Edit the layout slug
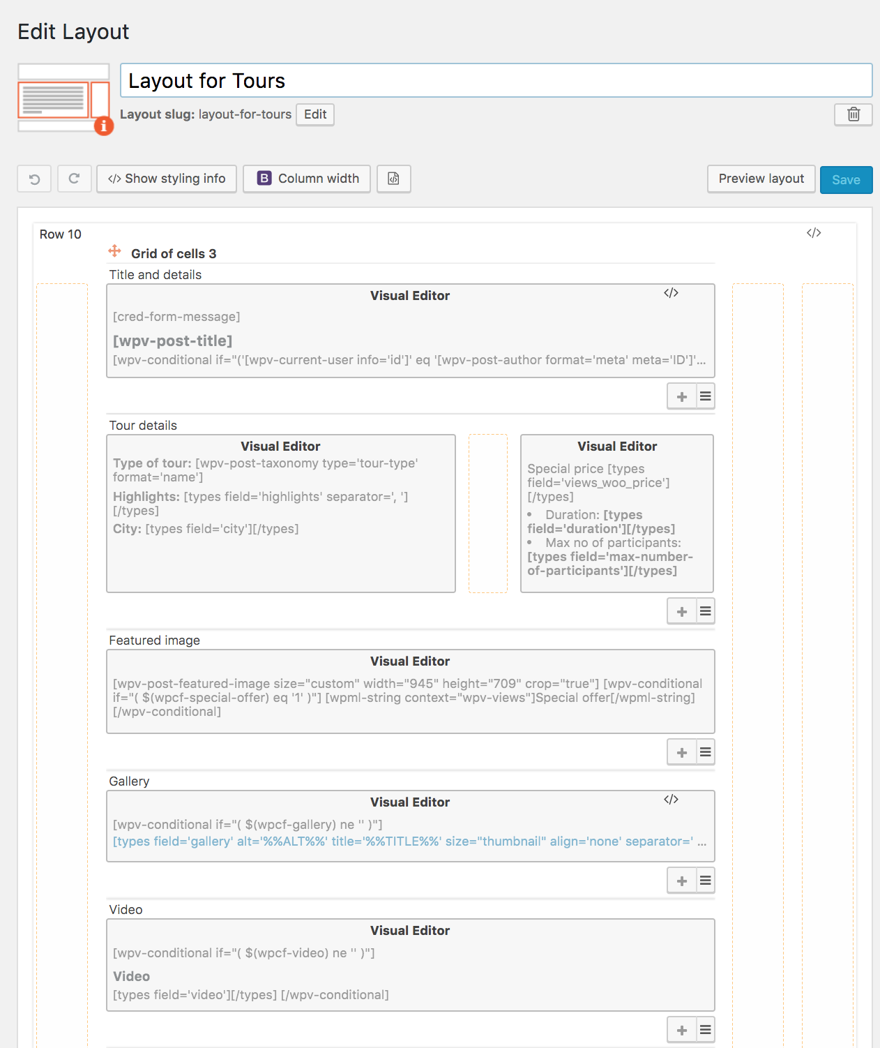This screenshot has height=1048, width=880. click(x=315, y=114)
